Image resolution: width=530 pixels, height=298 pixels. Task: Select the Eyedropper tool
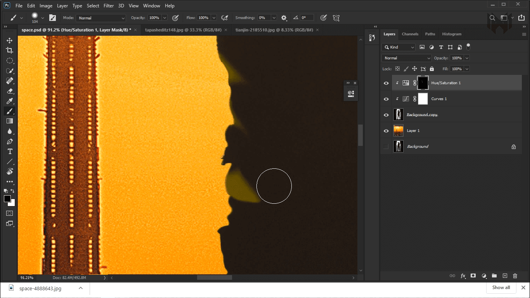[x=10, y=101]
